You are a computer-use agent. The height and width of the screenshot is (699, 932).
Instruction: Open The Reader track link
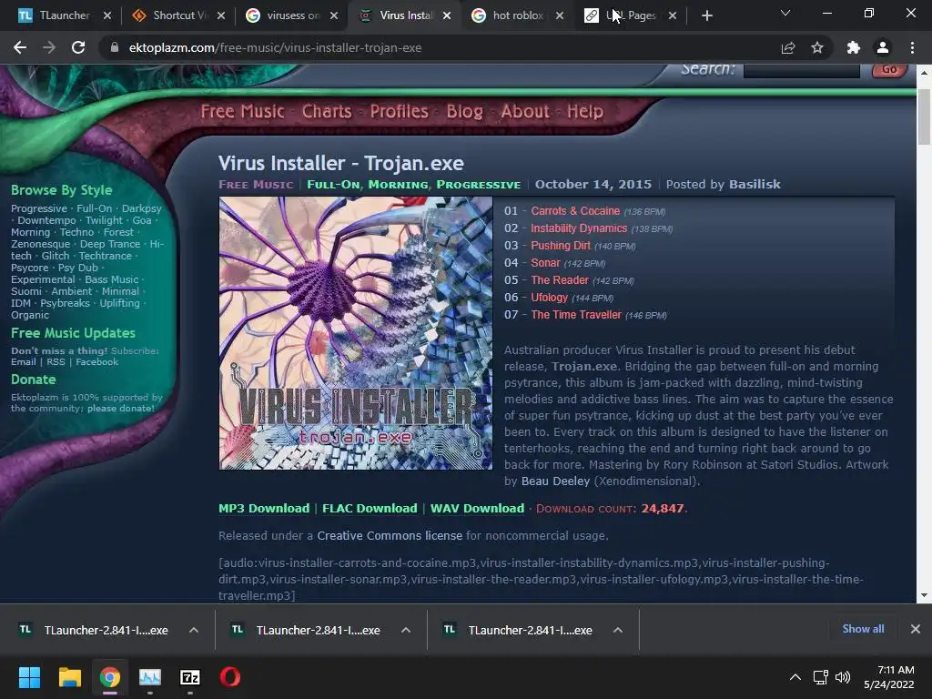pyautogui.click(x=560, y=280)
